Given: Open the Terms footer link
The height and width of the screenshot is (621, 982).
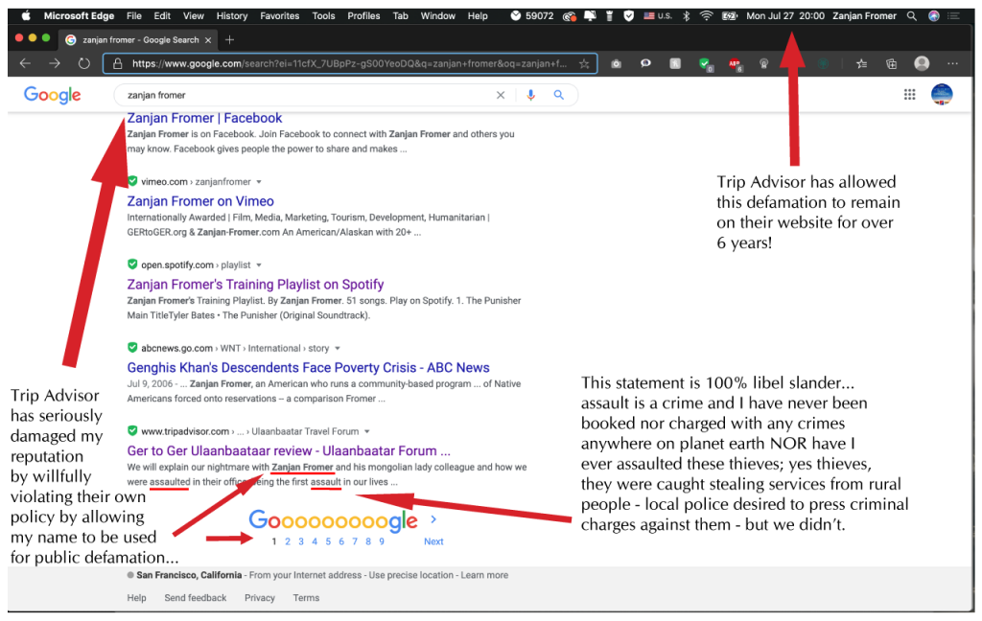Looking at the screenshot, I should 306,598.
